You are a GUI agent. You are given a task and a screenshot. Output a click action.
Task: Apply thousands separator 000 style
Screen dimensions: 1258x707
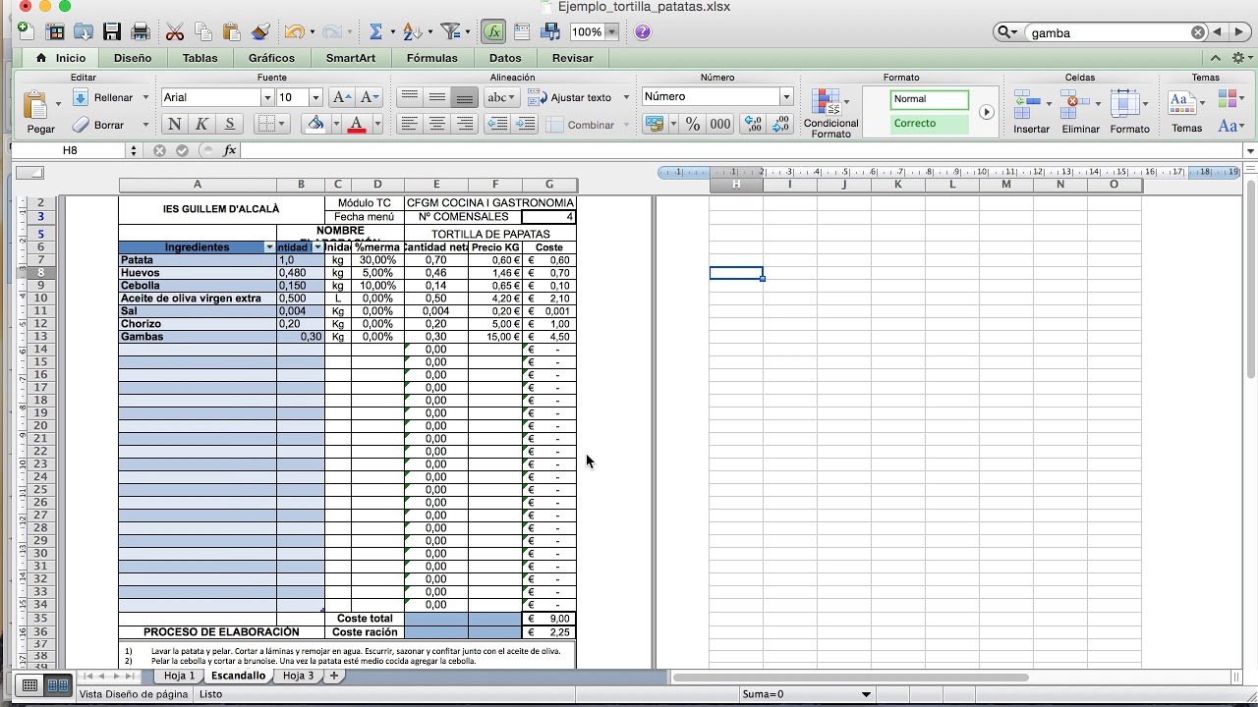coord(720,124)
